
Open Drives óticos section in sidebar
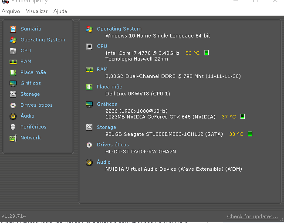37,105
